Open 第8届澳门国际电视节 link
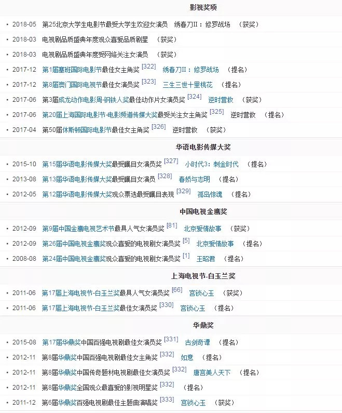The height and width of the screenshot is (413, 342). 72,85
